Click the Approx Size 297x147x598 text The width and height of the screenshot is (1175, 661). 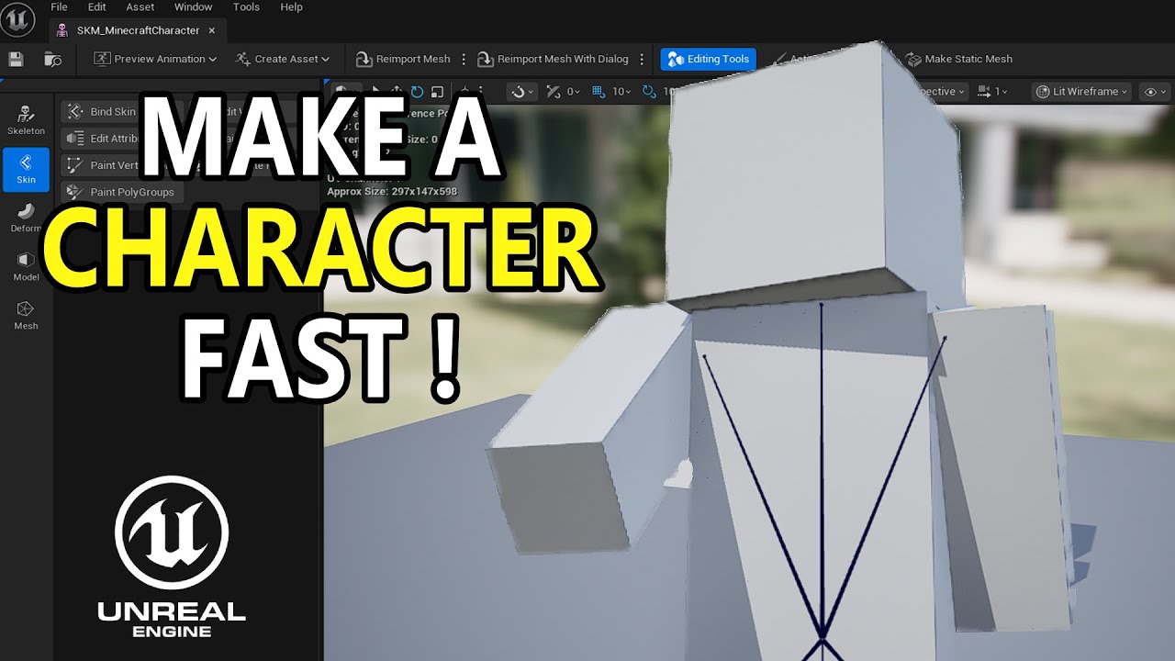392,192
